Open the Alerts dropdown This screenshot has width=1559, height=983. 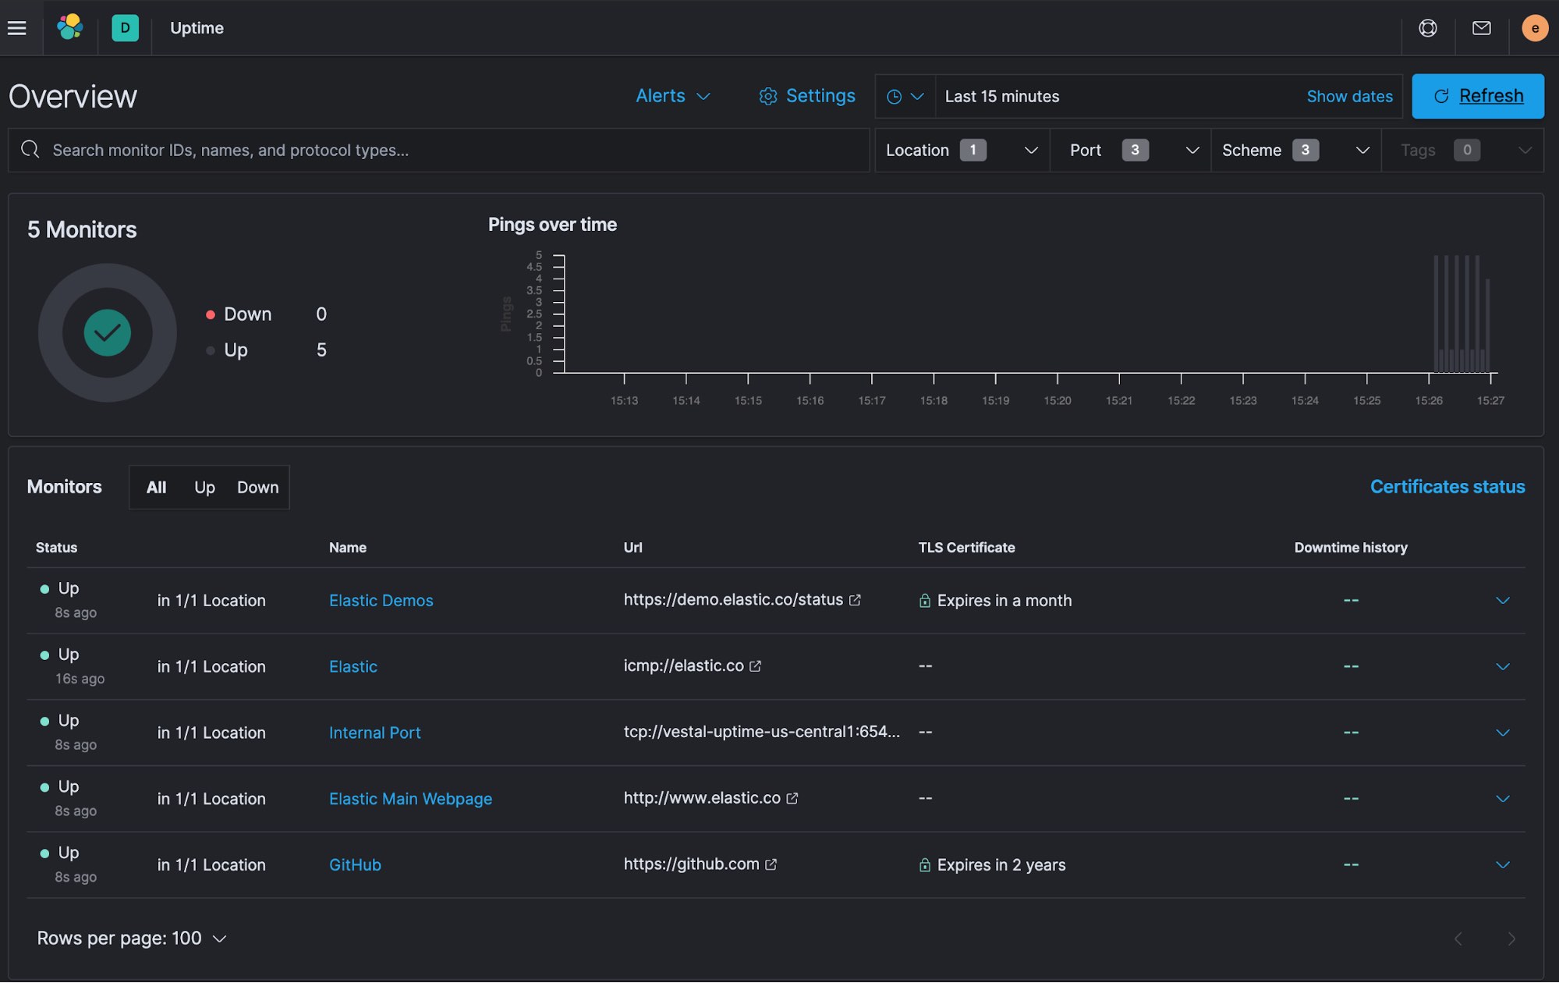(673, 96)
